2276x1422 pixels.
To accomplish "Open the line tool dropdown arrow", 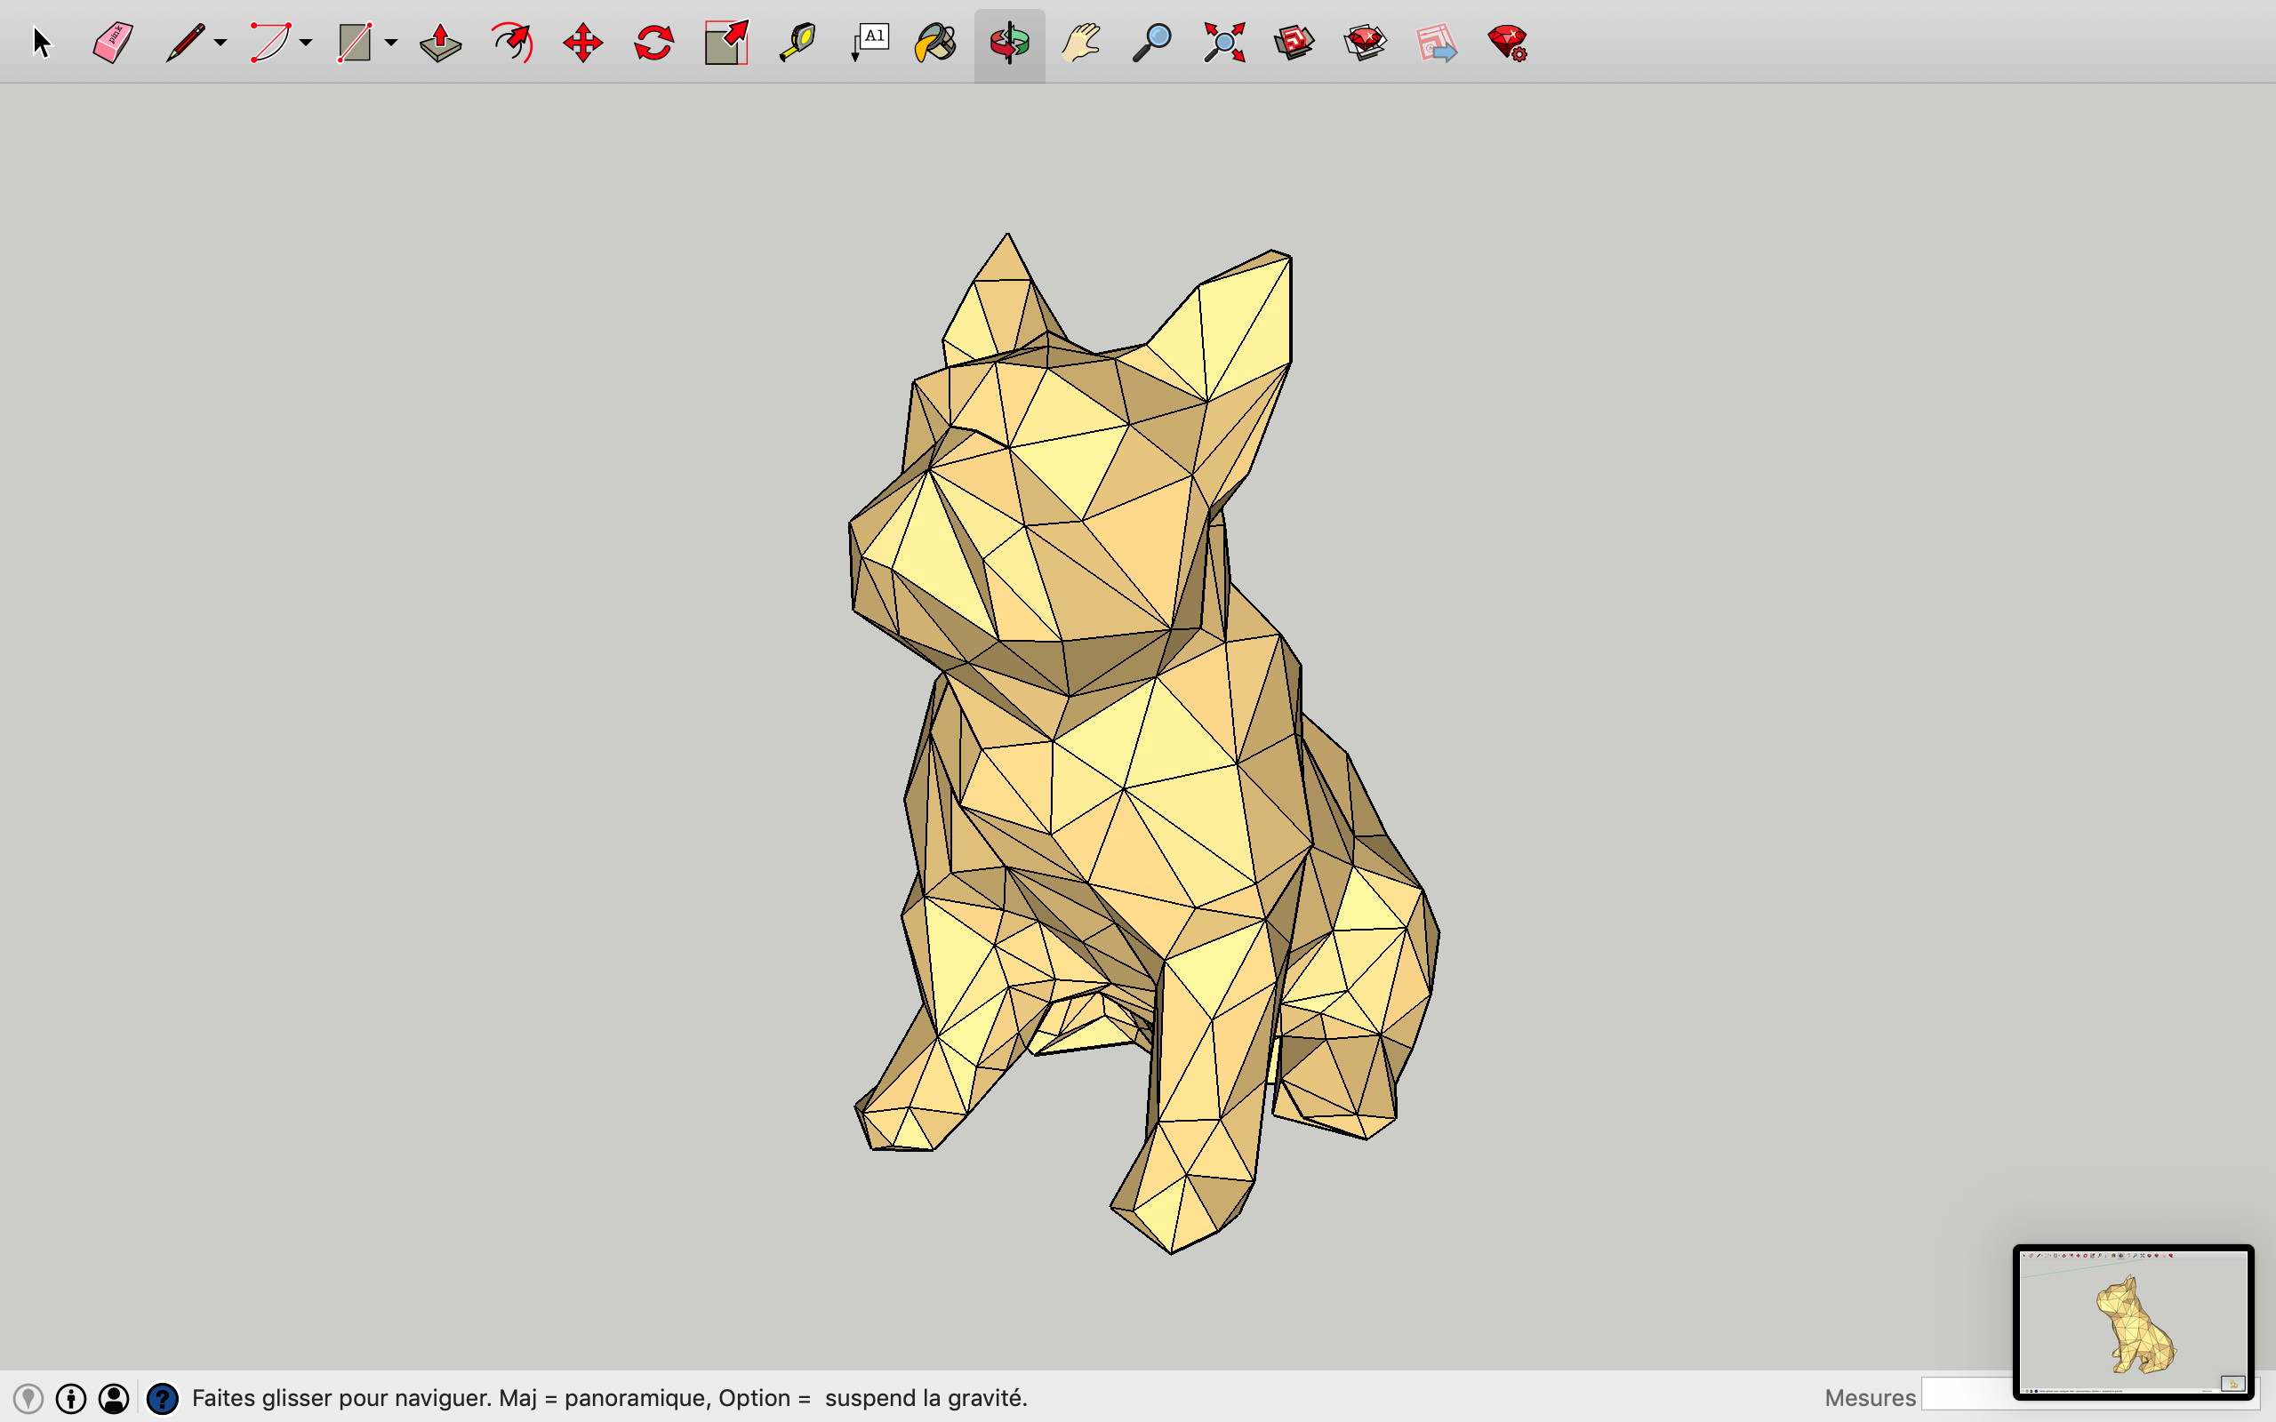I will pyautogui.click(x=220, y=43).
